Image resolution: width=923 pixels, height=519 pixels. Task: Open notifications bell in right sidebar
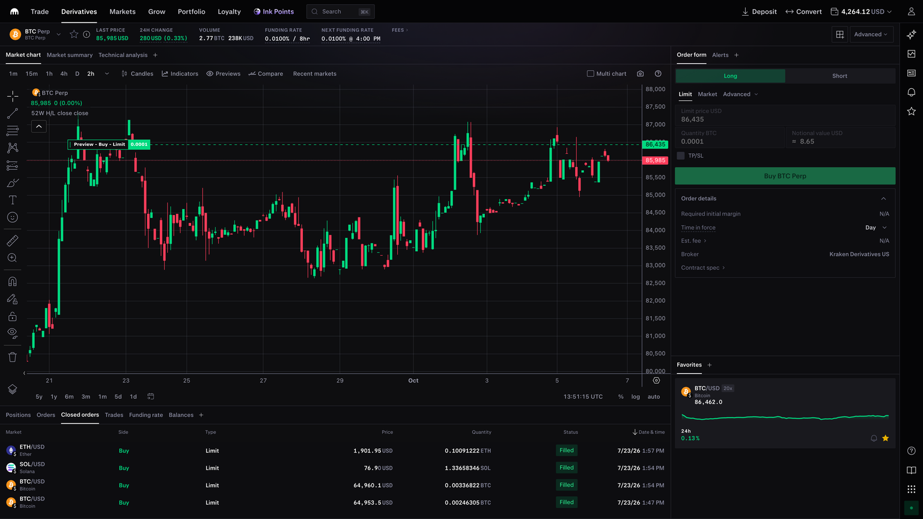click(912, 92)
